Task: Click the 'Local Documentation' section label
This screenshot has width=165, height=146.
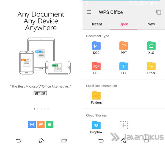Action: tap(101, 86)
